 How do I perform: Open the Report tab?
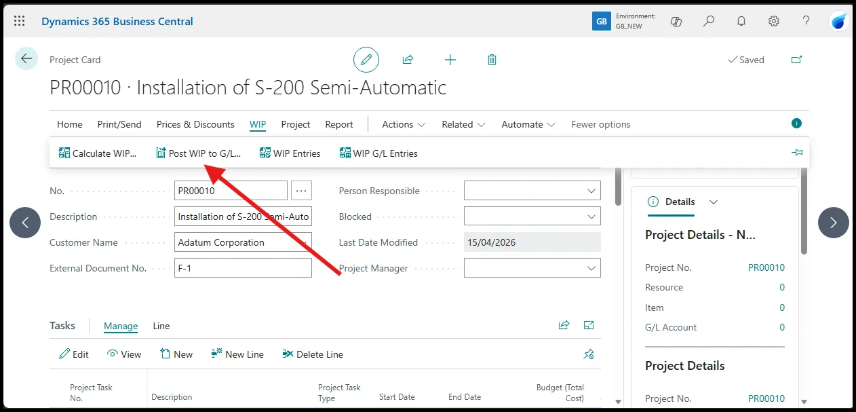[339, 124]
